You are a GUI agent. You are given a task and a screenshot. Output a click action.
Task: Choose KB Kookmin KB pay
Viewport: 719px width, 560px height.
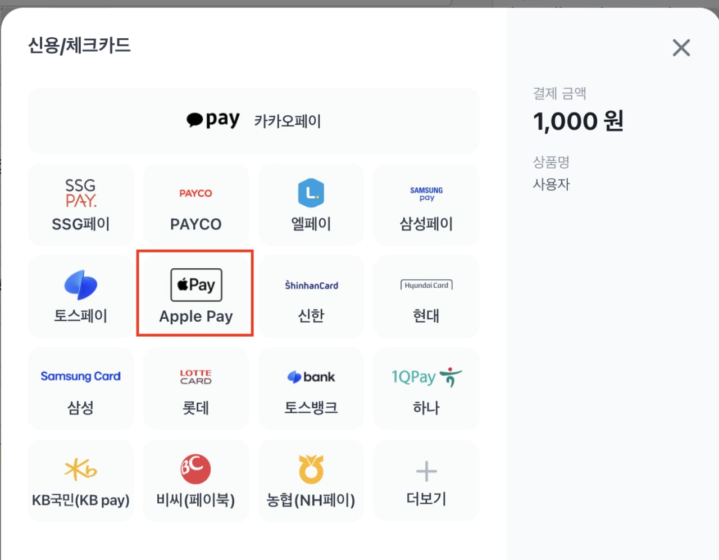pyautogui.click(x=81, y=481)
